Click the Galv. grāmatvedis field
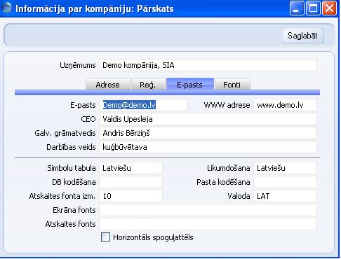Image resolution: width=341 pixels, height=259 pixels. pos(208,133)
